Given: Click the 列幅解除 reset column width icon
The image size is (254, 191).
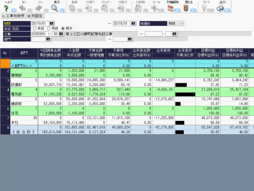Looking at the screenshot, I should [x=170, y=8].
